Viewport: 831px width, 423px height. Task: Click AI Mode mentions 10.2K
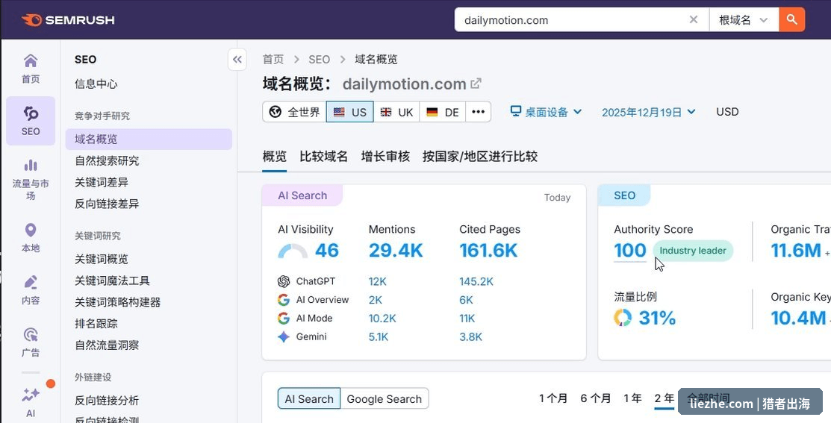(382, 318)
